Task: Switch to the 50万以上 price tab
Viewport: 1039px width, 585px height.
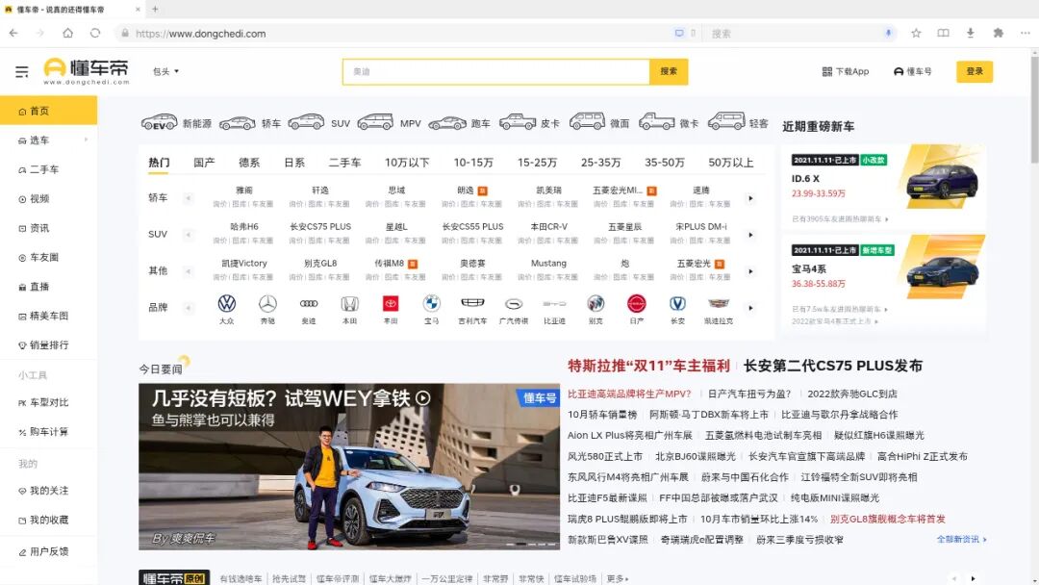Action: [730, 163]
